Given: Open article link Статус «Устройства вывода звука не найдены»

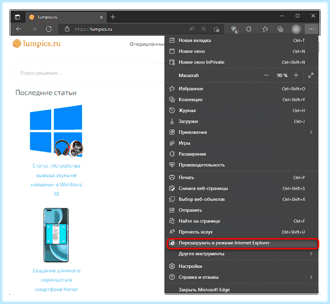Looking at the screenshot, I should (57, 180).
